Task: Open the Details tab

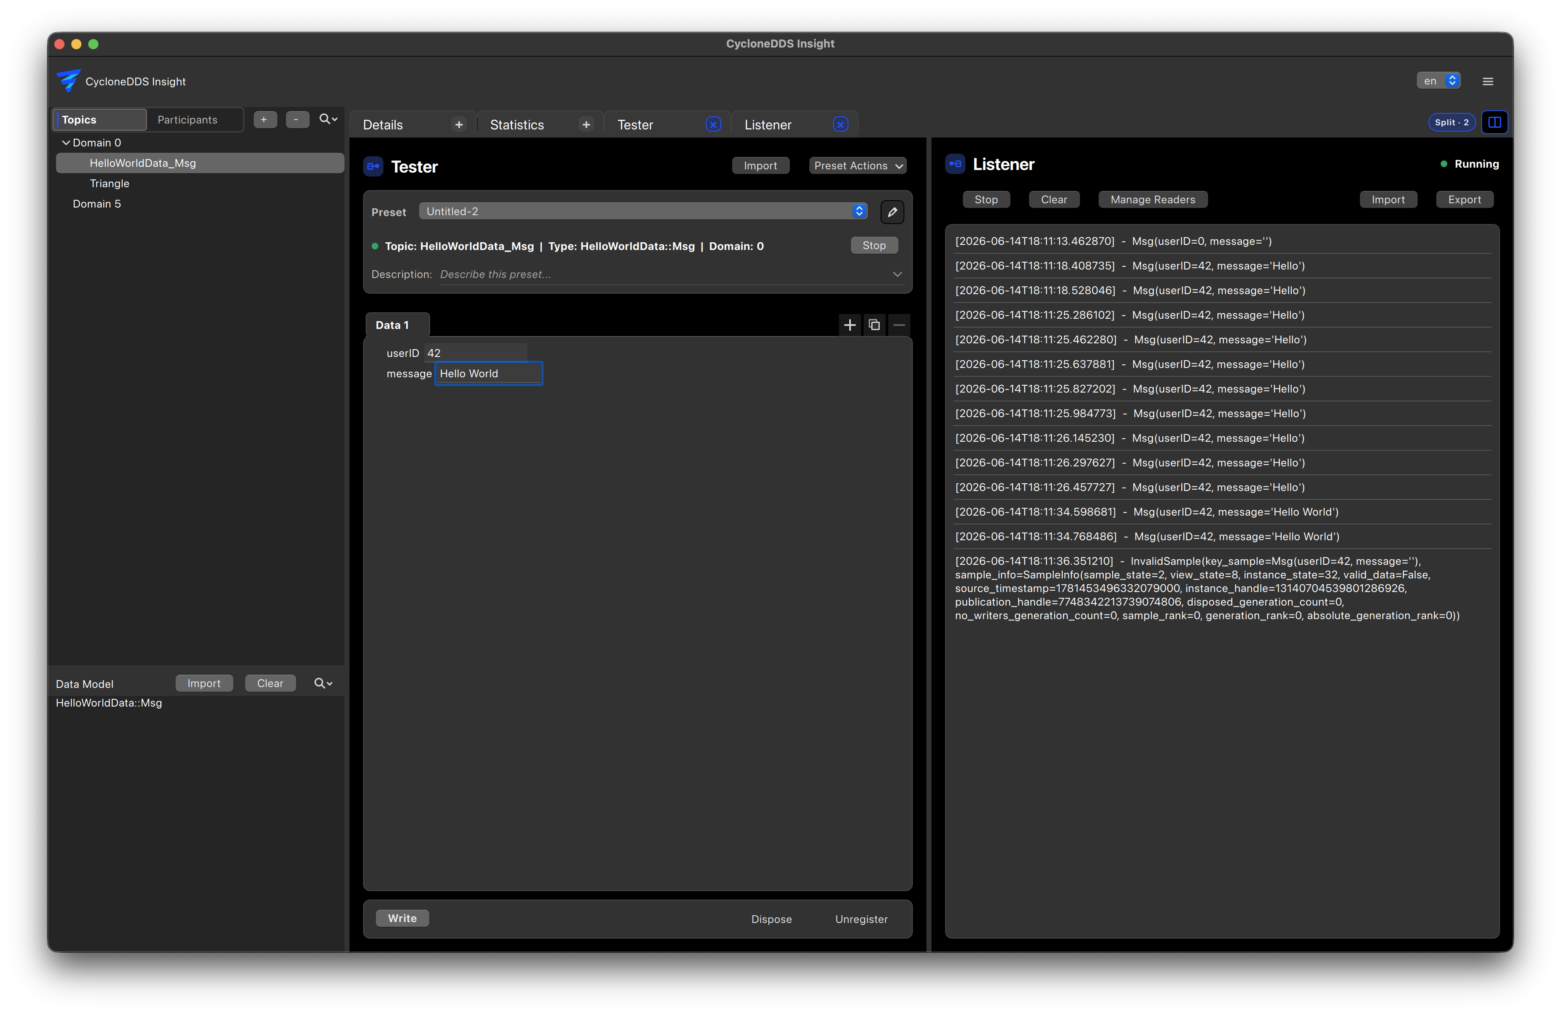Action: (382, 125)
